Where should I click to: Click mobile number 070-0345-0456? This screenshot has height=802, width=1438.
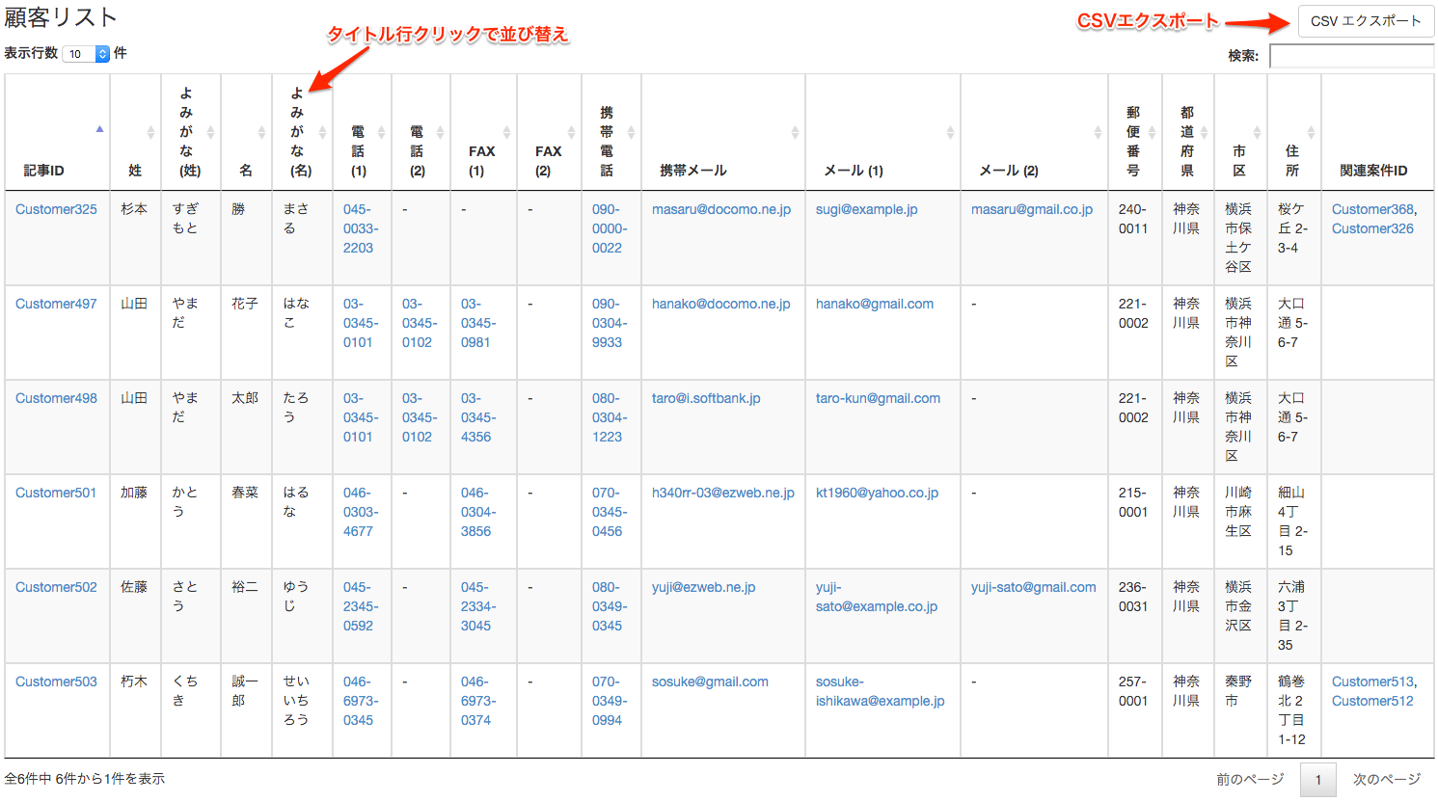pos(610,512)
